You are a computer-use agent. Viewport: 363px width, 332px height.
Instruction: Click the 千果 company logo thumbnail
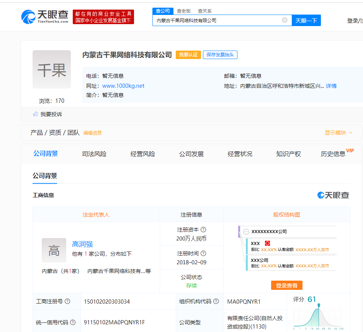[x=52, y=69]
